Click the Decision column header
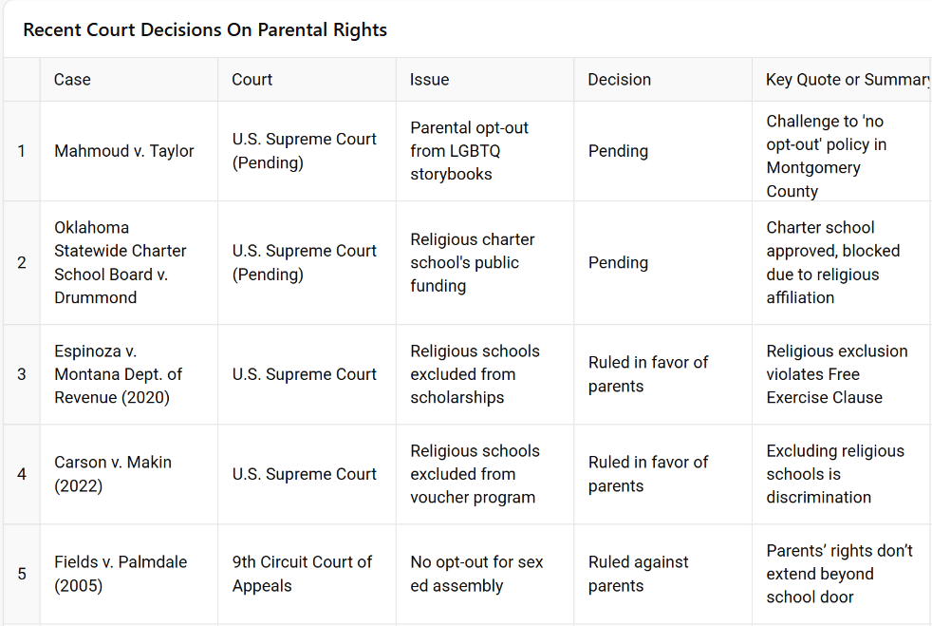Image resolution: width=932 pixels, height=626 pixels. (x=619, y=80)
